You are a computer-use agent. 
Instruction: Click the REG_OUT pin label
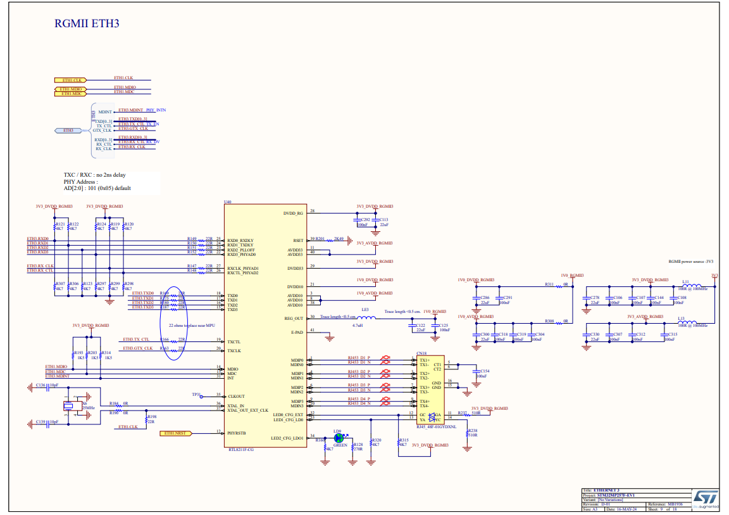(x=294, y=319)
